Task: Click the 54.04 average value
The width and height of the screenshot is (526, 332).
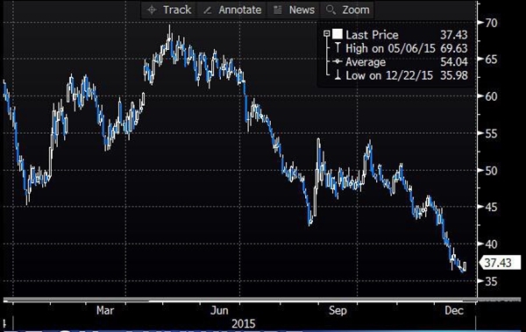Action: coord(454,62)
